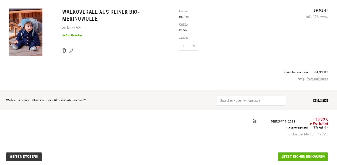Click the WEITER STÖBERN button

point(24,157)
